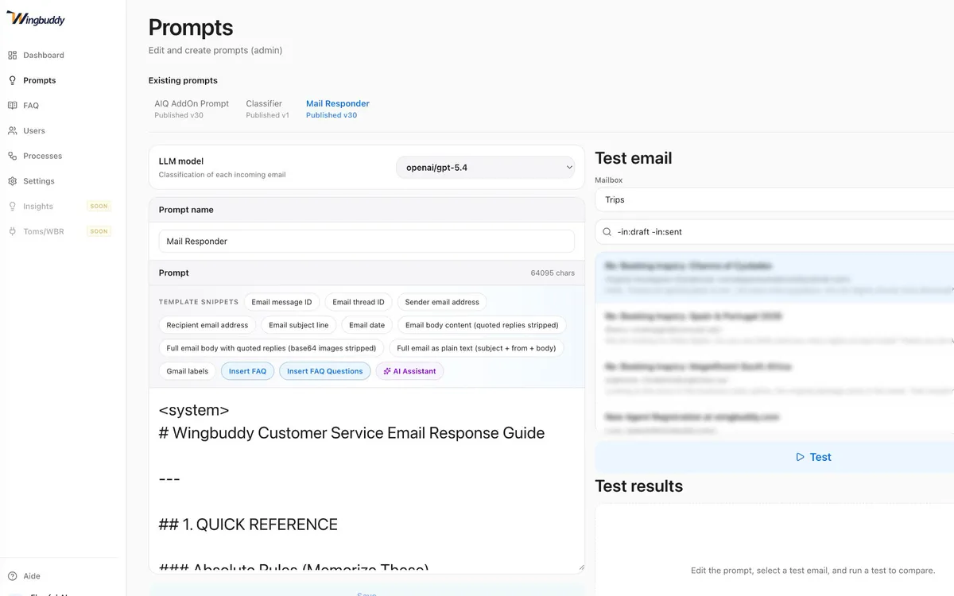Image resolution: width=954 pixels, height=596 pixels.
Task: Switch to the Classifier prompt tab
Action: [x=267, y=109]
